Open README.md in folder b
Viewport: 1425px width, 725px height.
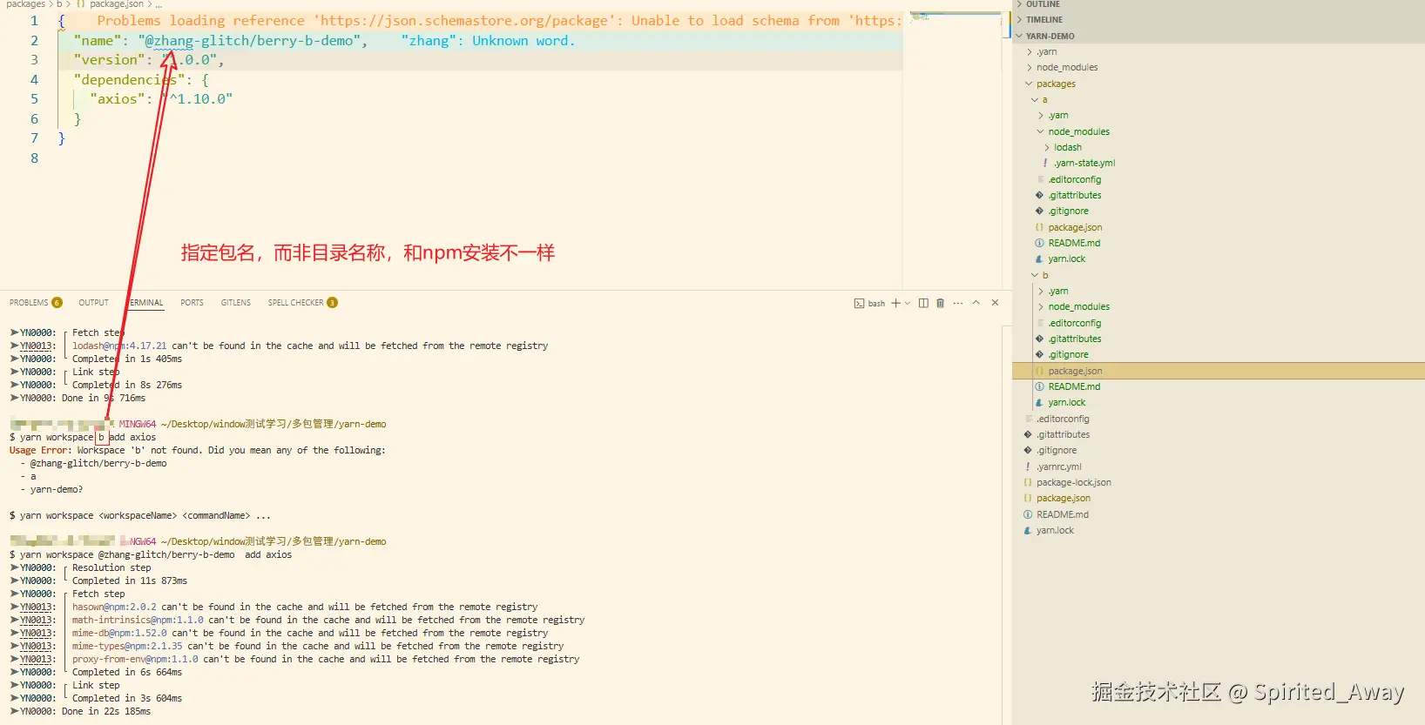(x=1074, y=387)
